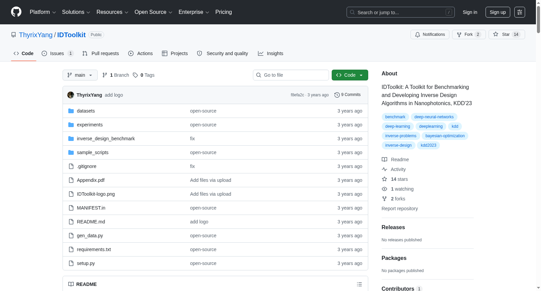Screen dimensions: 541x291
Task: Expand the Solutions menu
Action: [x=76, y=12]
